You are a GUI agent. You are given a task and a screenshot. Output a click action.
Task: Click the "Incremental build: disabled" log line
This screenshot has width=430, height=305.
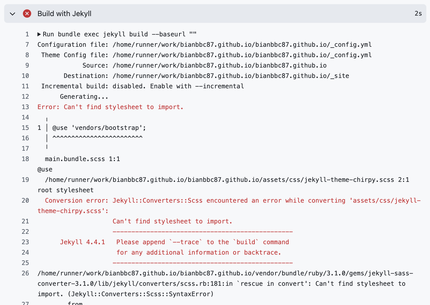[142, 86]
